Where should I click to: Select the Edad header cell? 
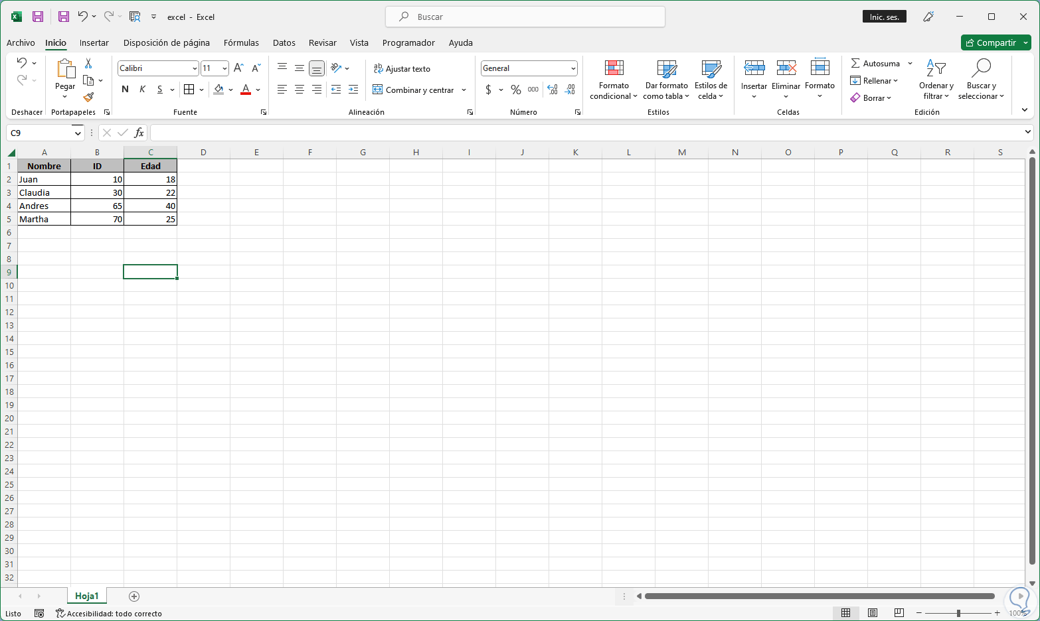click(x=151, y=166)
